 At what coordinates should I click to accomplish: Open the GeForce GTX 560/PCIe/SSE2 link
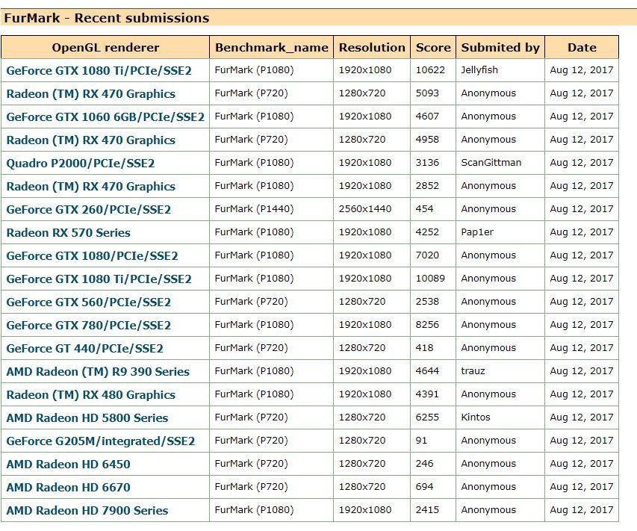(89, 302)
